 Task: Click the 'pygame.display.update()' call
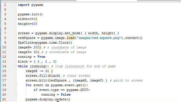point(48,99)
